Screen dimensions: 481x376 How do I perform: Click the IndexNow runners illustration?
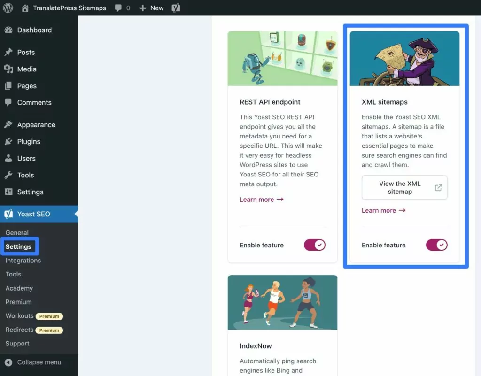pos(282,302)
